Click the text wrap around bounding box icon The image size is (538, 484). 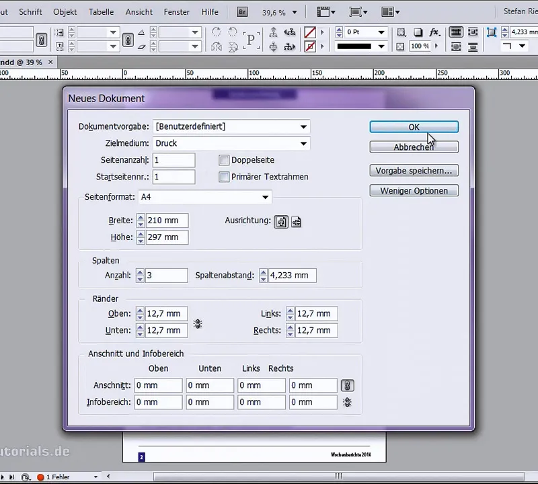pos(473,32)
